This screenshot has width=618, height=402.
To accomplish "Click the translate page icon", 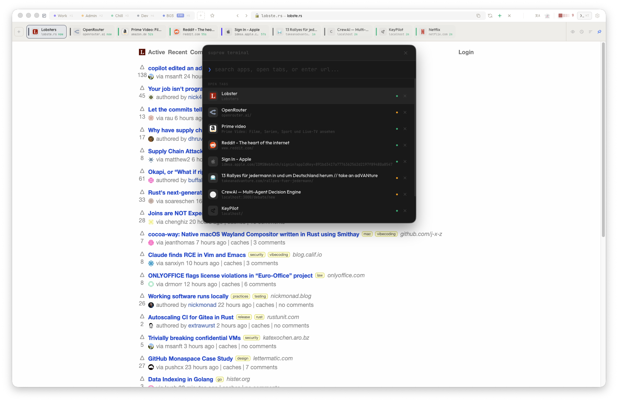I will coord(537,16).
